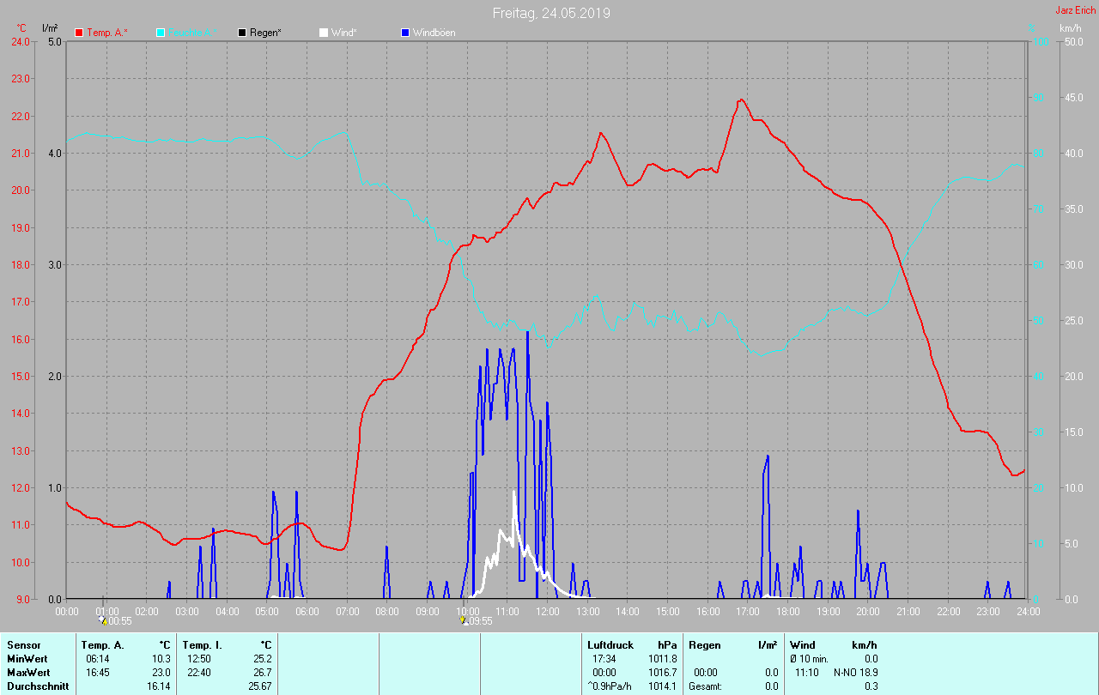
Task: Click the cyan Feuchte A. legend swatch
Action: (161, 33)
